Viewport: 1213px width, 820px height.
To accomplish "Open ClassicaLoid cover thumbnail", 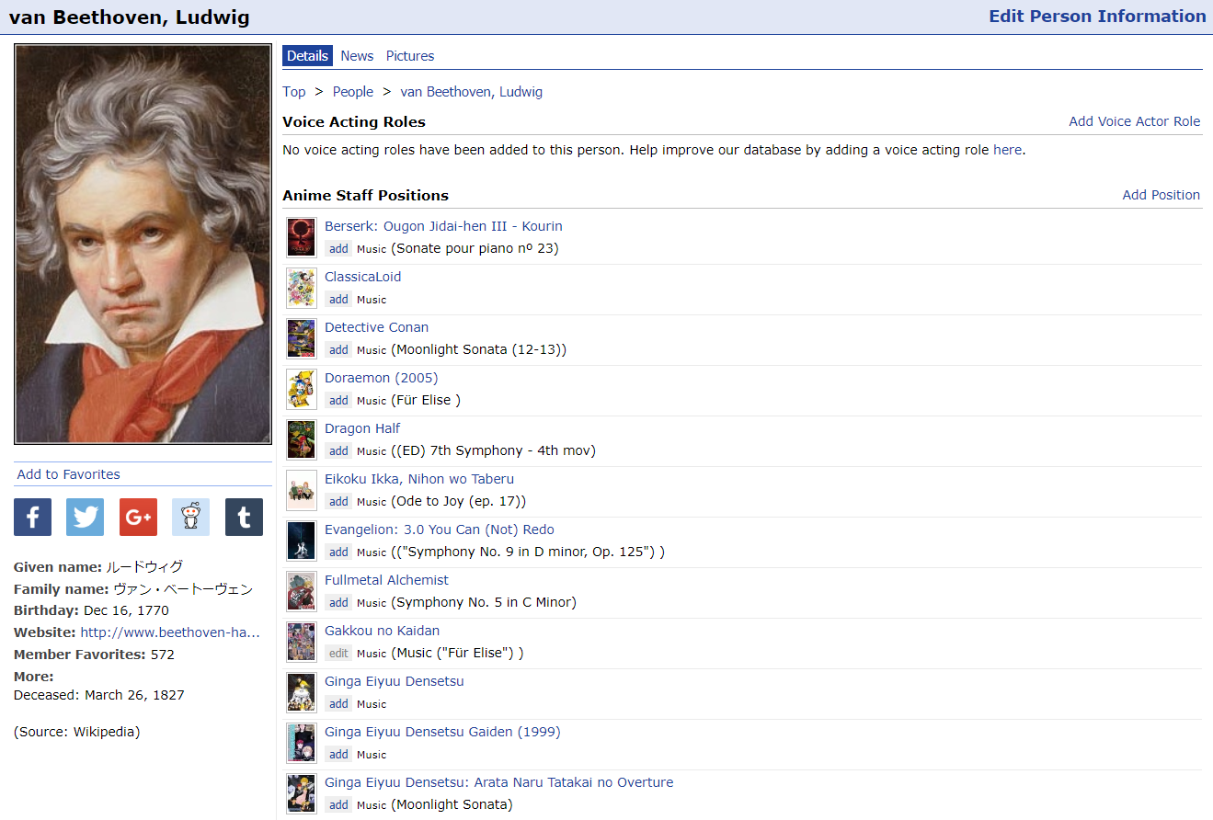I will click(301, 288).
